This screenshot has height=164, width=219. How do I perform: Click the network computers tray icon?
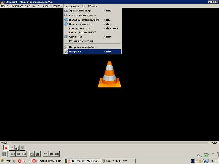tap(208, 161)
